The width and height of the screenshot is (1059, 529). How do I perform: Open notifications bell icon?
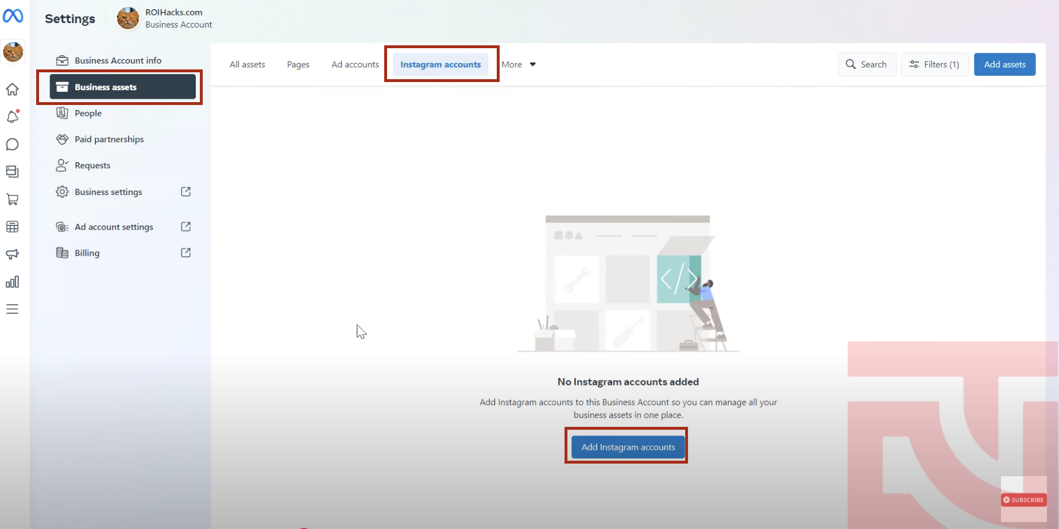[13, 116]
